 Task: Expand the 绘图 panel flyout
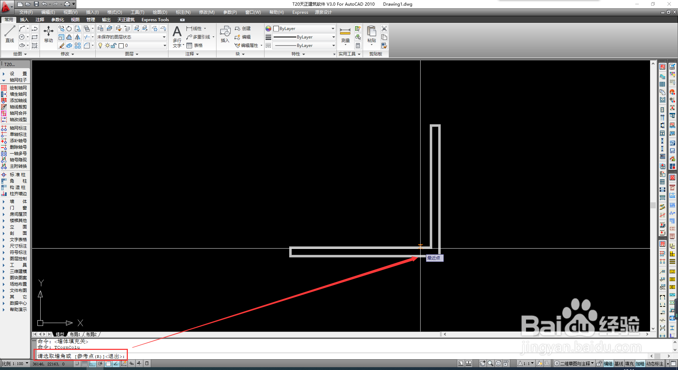(x=20, y=54)
